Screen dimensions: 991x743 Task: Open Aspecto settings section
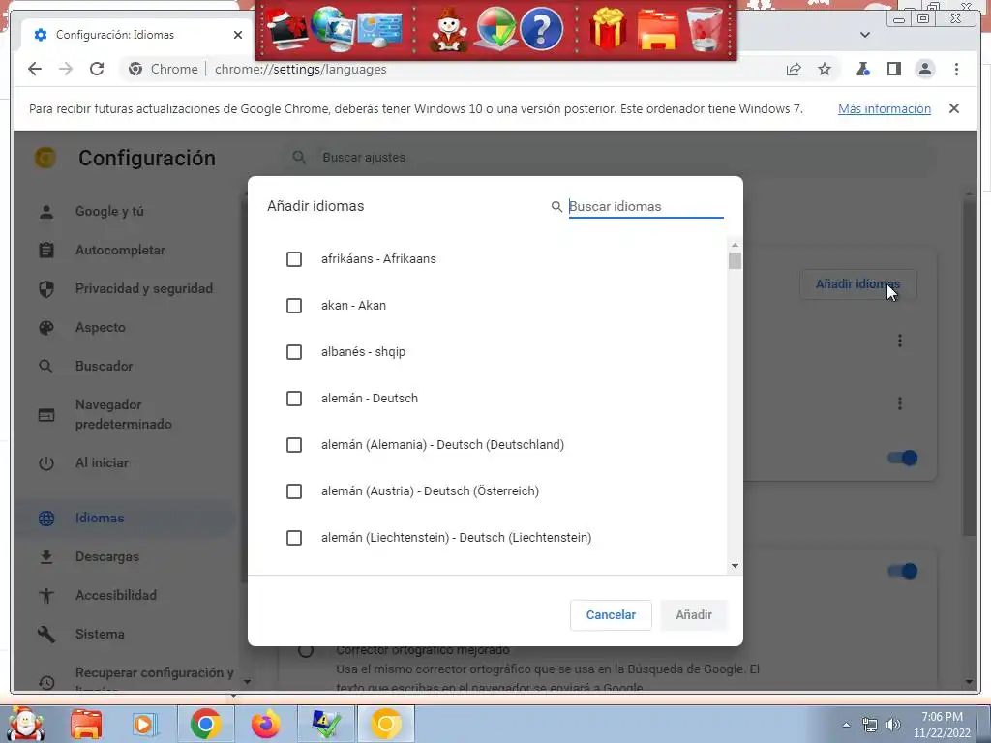(101, 327)
